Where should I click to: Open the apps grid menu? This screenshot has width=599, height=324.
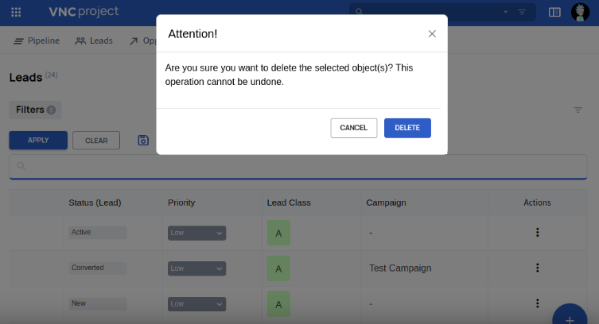(17, 12)
